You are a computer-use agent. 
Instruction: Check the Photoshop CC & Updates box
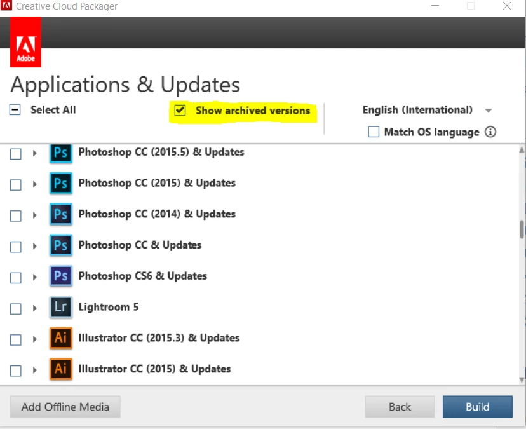pos(16,247)
